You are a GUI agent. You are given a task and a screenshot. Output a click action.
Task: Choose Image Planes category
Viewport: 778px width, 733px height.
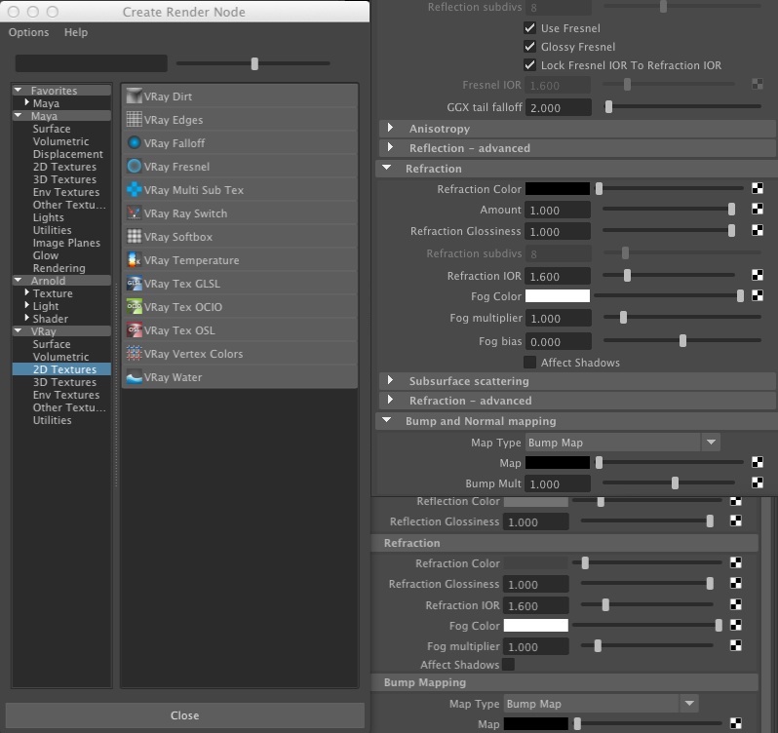coord(66,243)
